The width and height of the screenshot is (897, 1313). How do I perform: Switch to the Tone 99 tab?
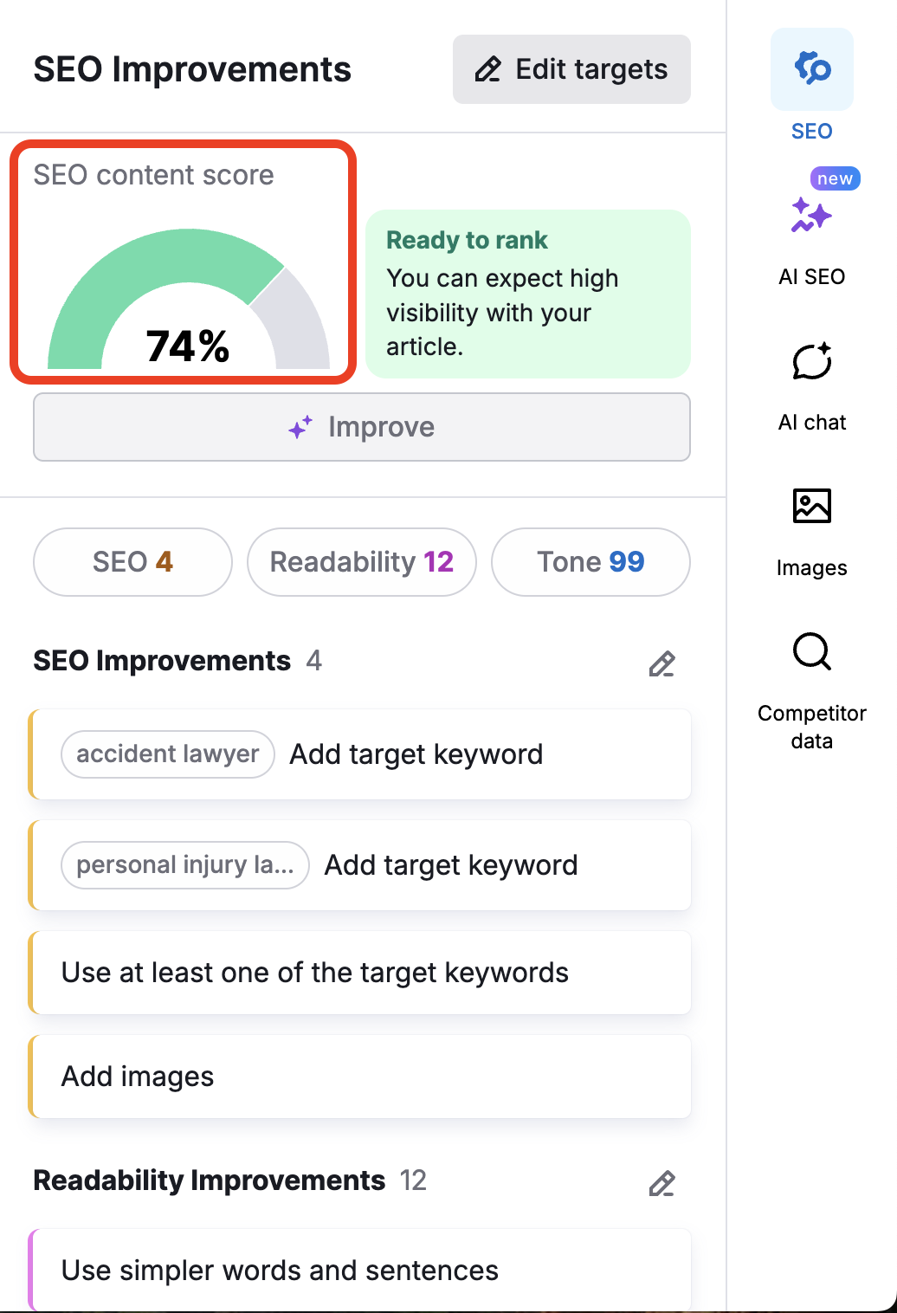click(590, 562)
